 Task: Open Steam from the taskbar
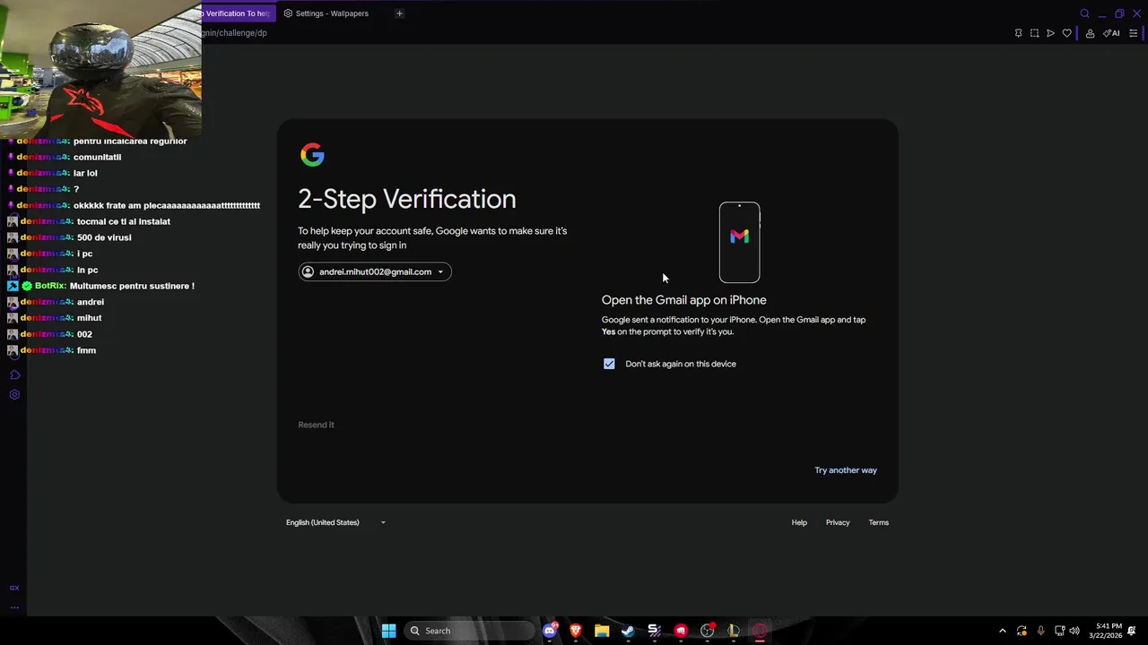pyautogui.click(x=628, y=631)
